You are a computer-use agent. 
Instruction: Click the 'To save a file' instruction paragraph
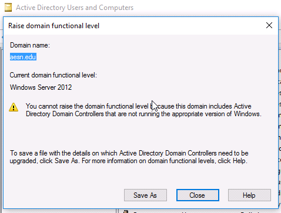click(x=129, y=157)
